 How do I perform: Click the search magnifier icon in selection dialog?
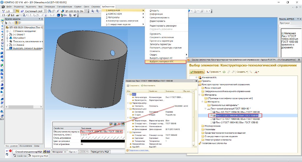[x=251, y=72]
